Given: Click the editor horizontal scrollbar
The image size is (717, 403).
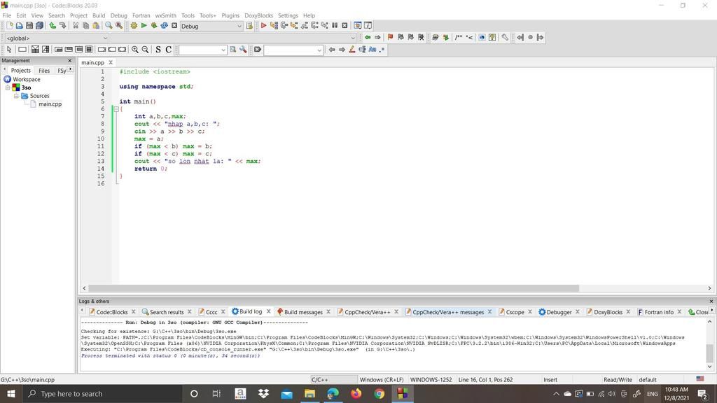Looking at the screenshot, I should point(333,288).
